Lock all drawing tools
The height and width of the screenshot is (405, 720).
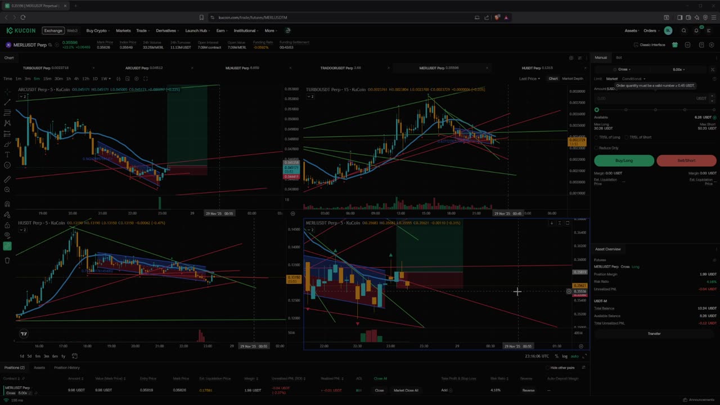[7, 225]
